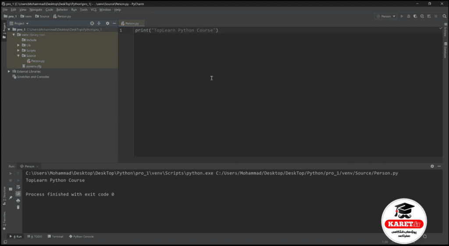Open the Person run configuration dropdown
Screen dimensions: 449x246
pyautogui.click(x=386, y=16)
